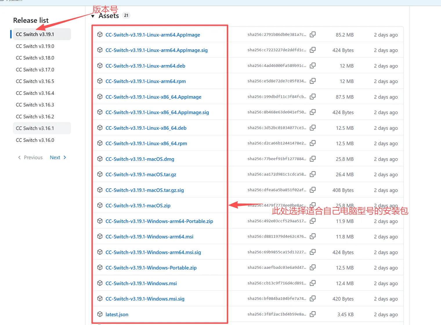Copy sha256 hash for Linux-x86_64.deb

(312, 128)
